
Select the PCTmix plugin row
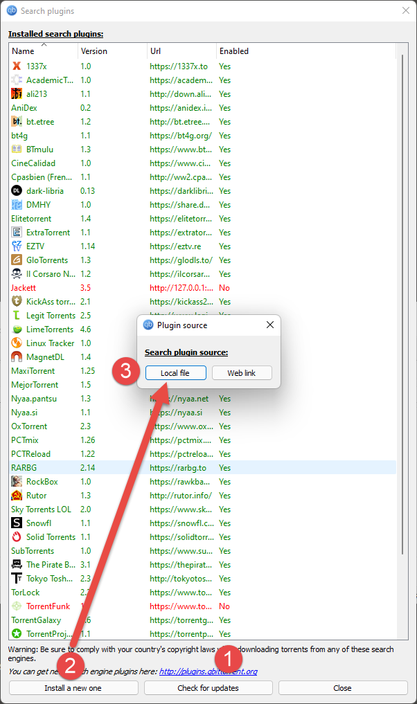coord(202,440)
